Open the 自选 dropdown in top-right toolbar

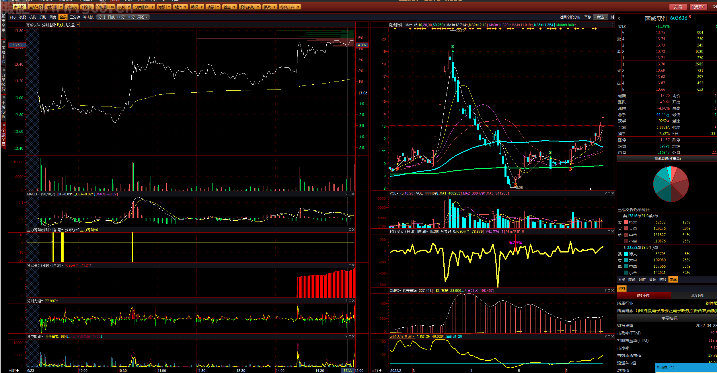601,17
